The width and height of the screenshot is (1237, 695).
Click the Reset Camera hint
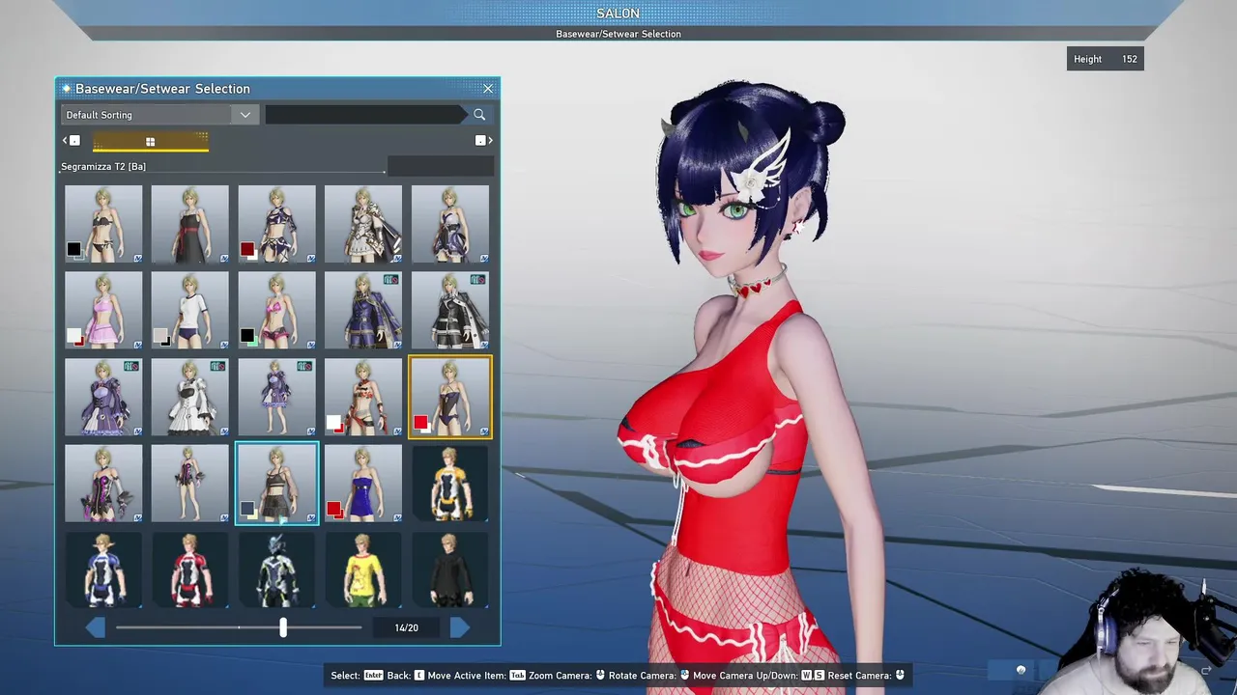coord(867,676)
